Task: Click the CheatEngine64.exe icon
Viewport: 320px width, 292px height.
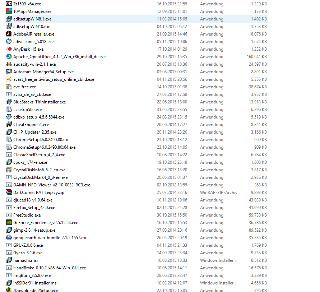Action: coord(9,125)
